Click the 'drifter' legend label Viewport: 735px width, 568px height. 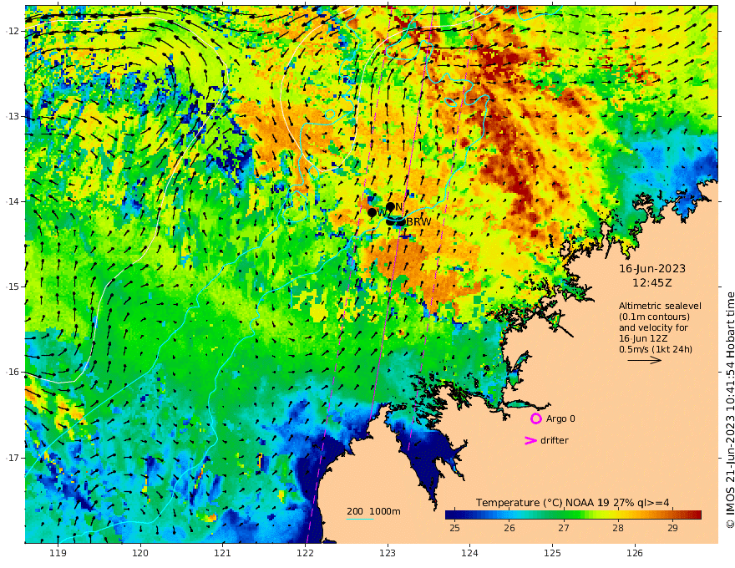(x=555, y=440)
